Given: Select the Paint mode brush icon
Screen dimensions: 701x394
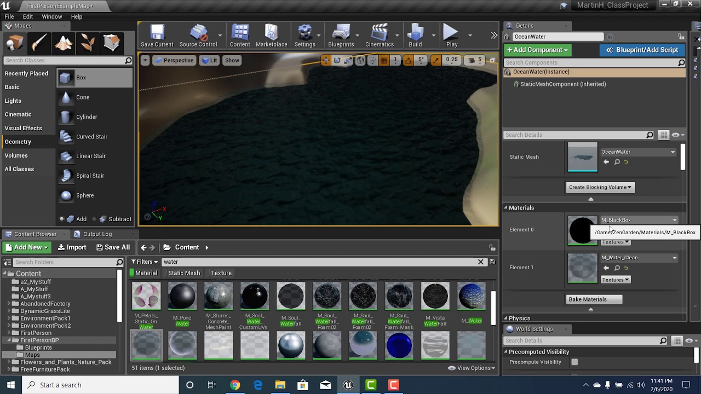Looking at the screenshot, I should (x=39, y=43).
